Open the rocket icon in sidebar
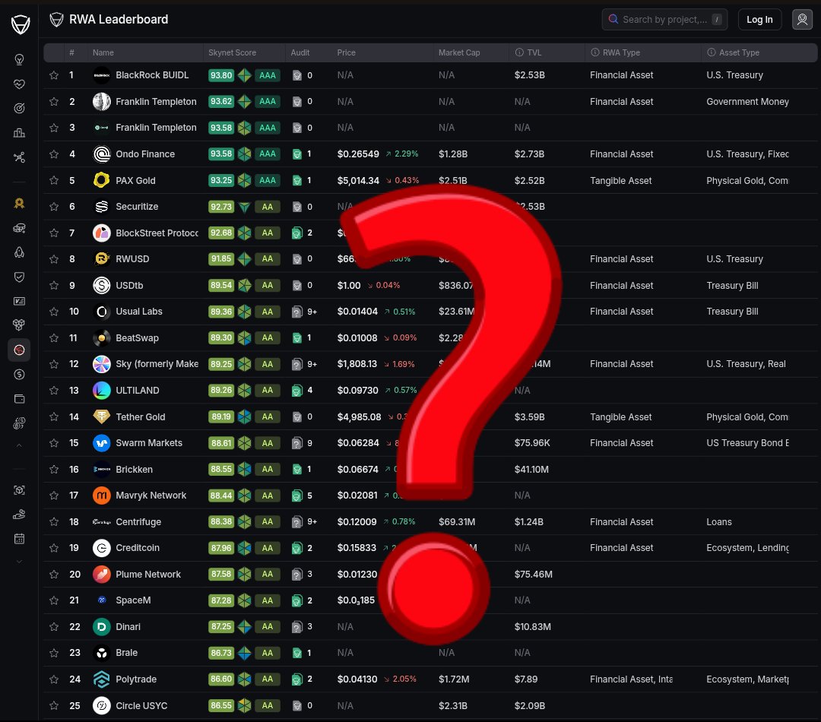The width and height of the screenshot is (821, 722). pos(19,252)
